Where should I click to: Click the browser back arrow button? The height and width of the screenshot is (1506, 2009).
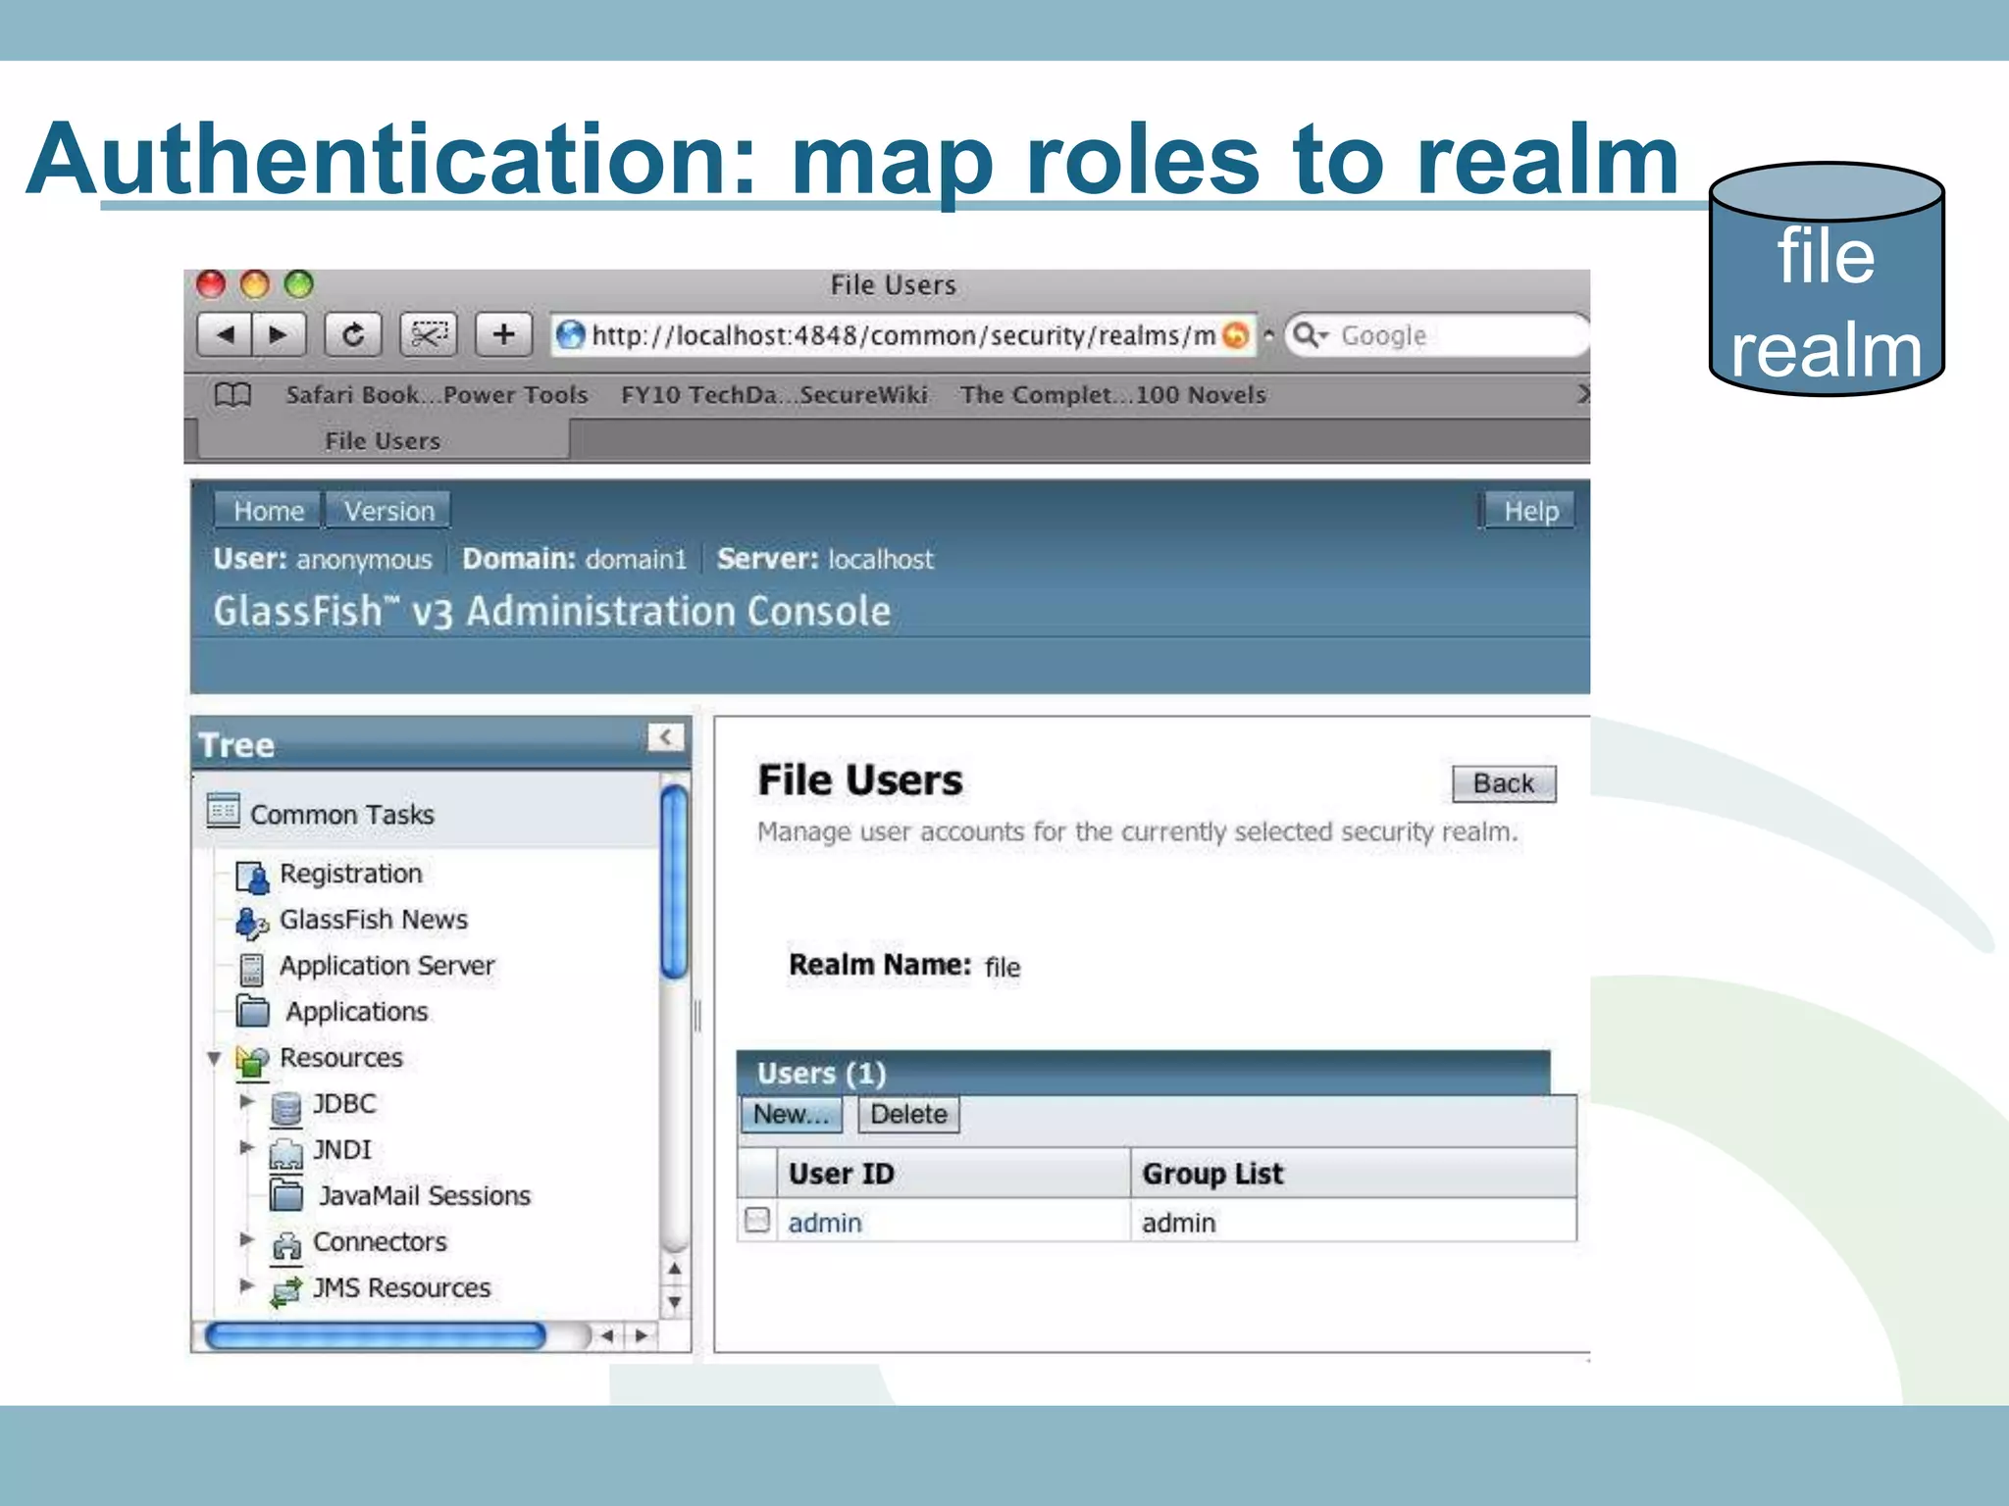tap(225, 335)
